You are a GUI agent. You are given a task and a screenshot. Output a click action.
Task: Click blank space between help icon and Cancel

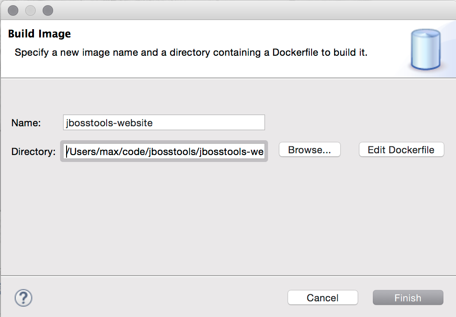pyautogui.click(x=157, y=298)
